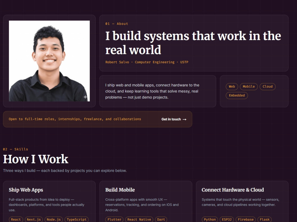Click the 'Three ways I build' subtitle
The image size is (297, 222).
65,171
